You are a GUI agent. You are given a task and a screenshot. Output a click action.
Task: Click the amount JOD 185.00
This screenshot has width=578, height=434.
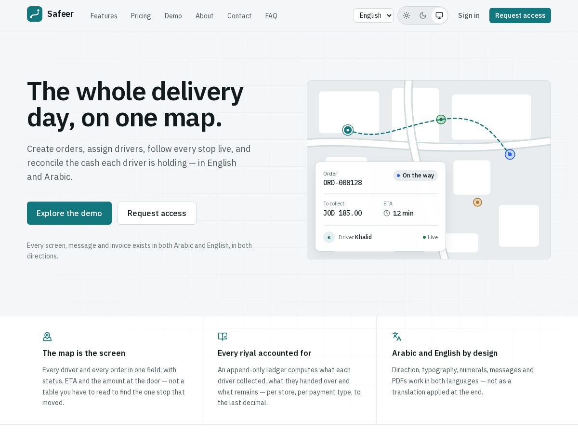pos(342,213)
